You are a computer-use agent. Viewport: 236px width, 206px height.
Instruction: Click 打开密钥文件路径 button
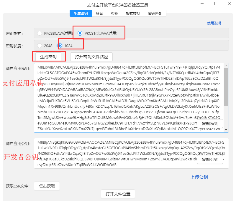(91, 57)
